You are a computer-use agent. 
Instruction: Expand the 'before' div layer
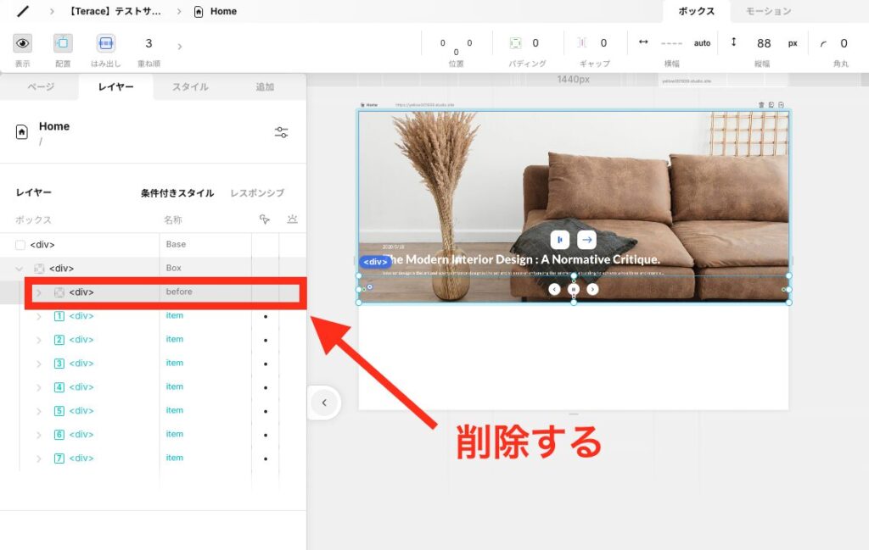pyautogui.click(x=38, y=292)
